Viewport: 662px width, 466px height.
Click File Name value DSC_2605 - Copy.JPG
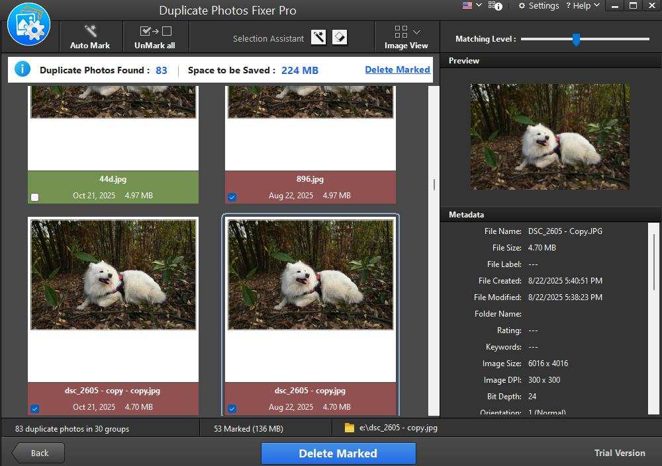click(565, 231)
